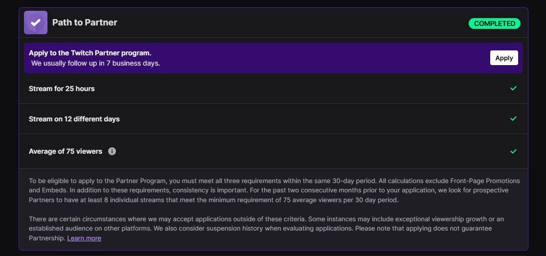Image resolution: width=546 pixels, height=256 pixels.
Task: Open the Learn more link
Action: coord(84,238)
